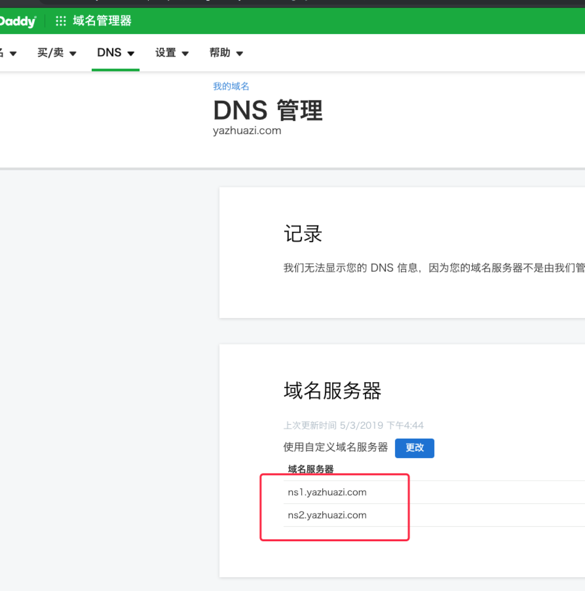The image size is (585, 591).
Task: Click the 使用自定义域名服务器 label
Action: click(x=335, y=447)
